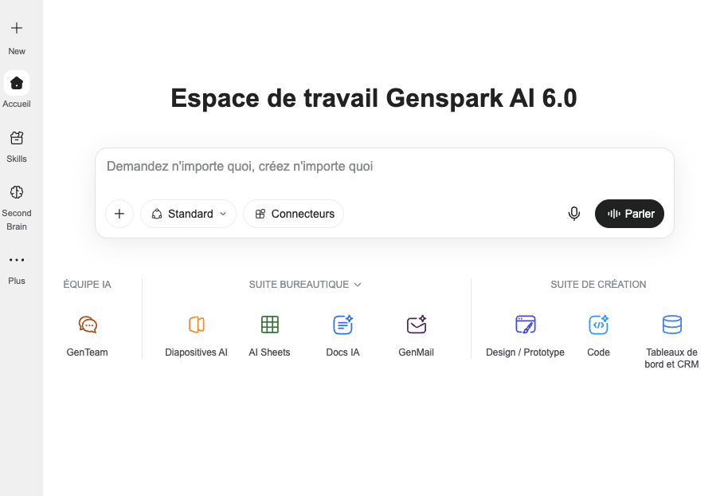The image size is (724, 496).
Task: Open the Connecteurs button
Action: 294,214
